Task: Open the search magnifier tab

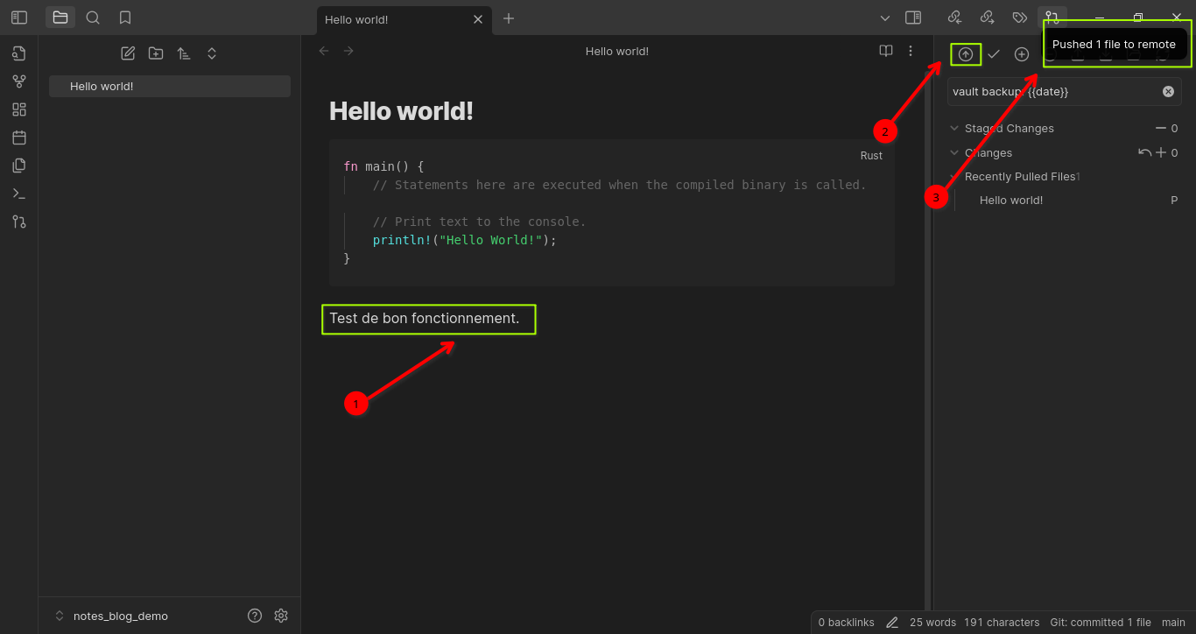Action: [93, 18]
